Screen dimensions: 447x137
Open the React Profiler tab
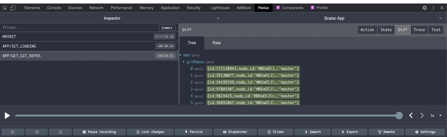point(320,8)
